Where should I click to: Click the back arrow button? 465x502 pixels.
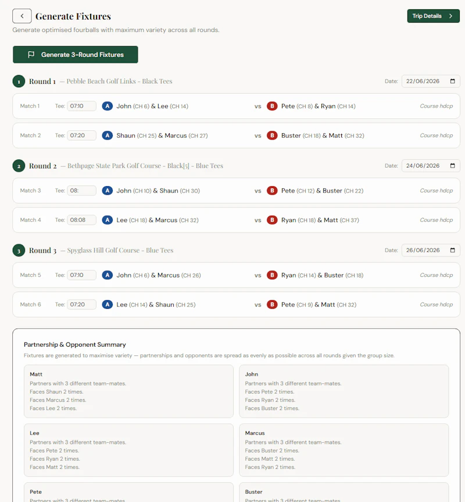point(22,16)
